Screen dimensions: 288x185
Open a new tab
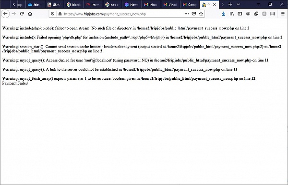click(230, 4)
